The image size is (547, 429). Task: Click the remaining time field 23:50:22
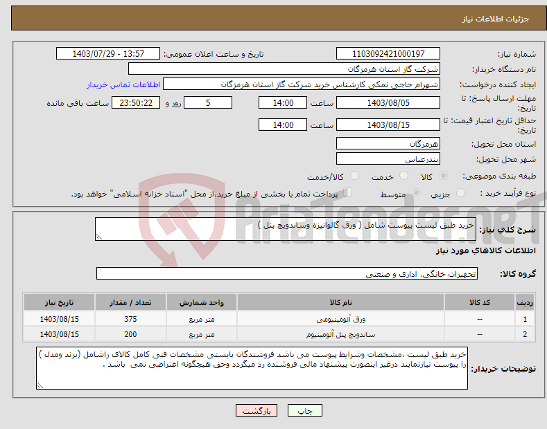[x=136, y=102]
